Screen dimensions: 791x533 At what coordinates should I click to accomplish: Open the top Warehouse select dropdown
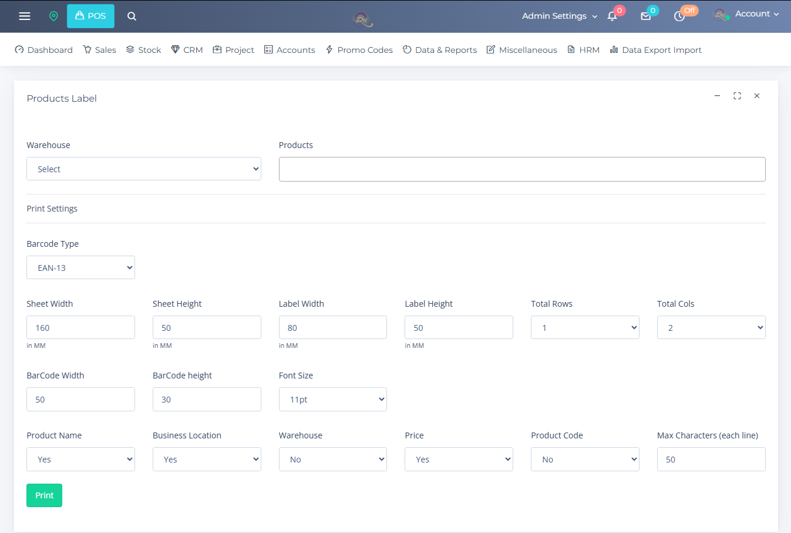click(x=144, y=169)
